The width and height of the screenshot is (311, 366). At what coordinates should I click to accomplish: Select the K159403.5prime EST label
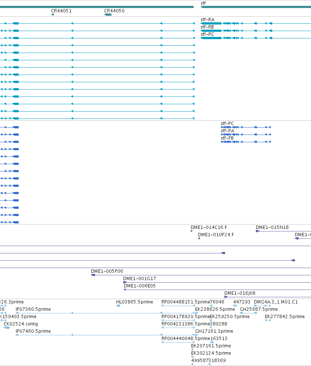pyautogui.click(x=18, y=317)
